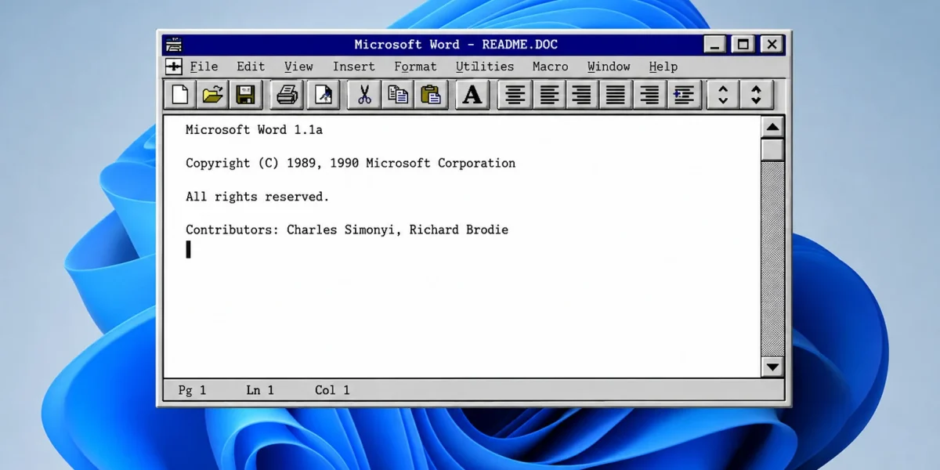Paste with the clipboard icon
The height and width of the screenshot is (470, 940).
coord(431,95)
